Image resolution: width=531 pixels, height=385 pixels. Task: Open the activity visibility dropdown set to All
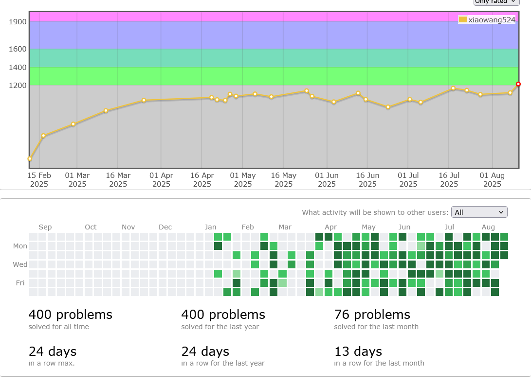pyautogui.click(x=479, y=212)
